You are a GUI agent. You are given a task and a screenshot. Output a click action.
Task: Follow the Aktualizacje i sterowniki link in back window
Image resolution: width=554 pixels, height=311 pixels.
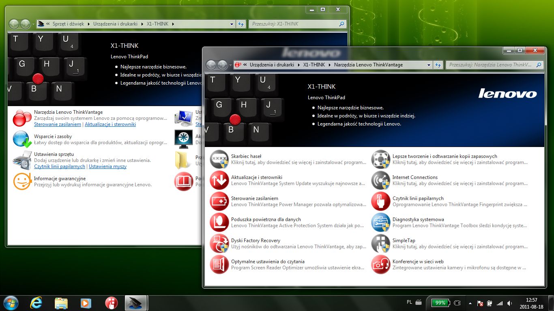110,124
